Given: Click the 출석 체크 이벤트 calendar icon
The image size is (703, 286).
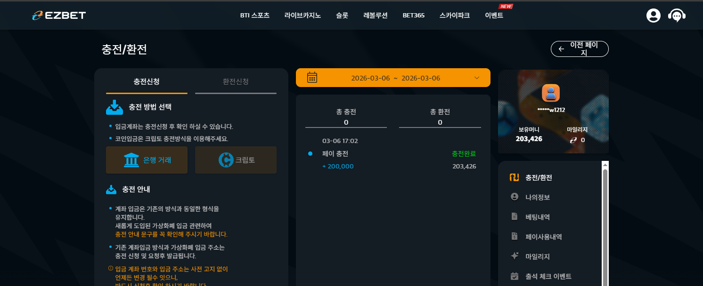Looking at the screenshot, I should [515, 276].
